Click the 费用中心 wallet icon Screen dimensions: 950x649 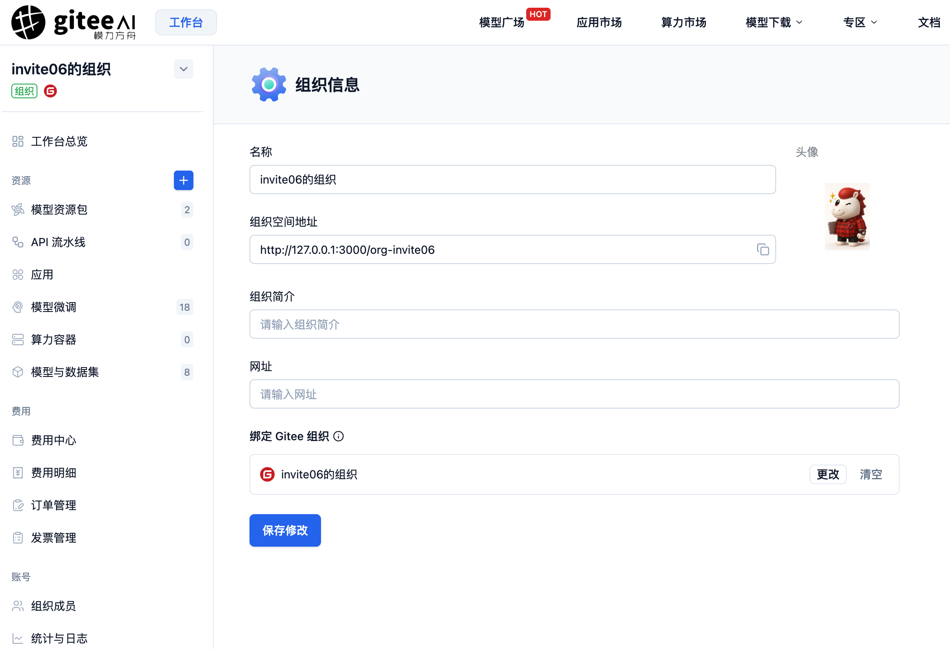[17, 441]
